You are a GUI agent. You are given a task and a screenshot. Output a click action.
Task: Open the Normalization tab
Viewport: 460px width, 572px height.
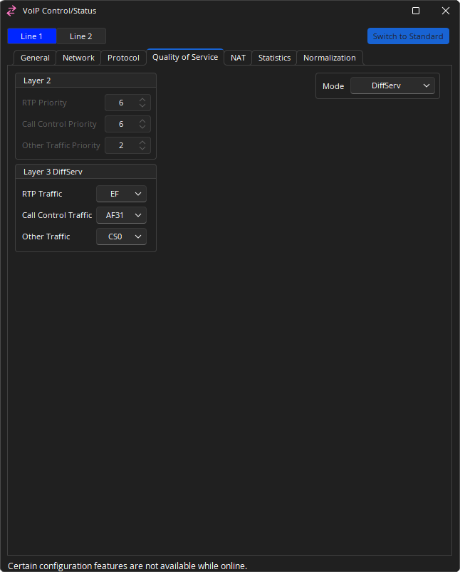tap(329, 58)
